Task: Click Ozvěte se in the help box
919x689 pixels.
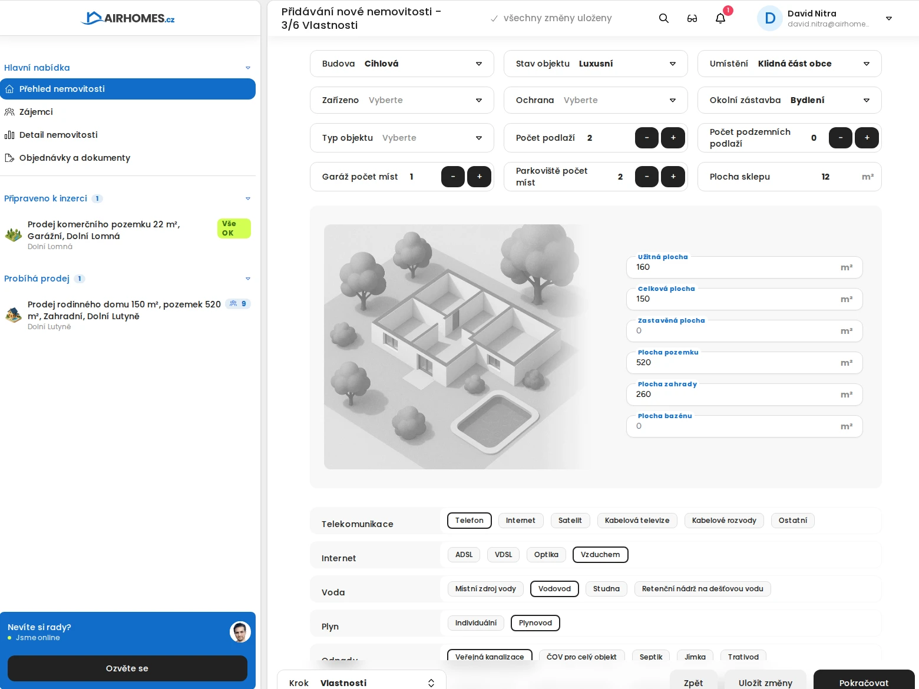Action: [127, 668]
